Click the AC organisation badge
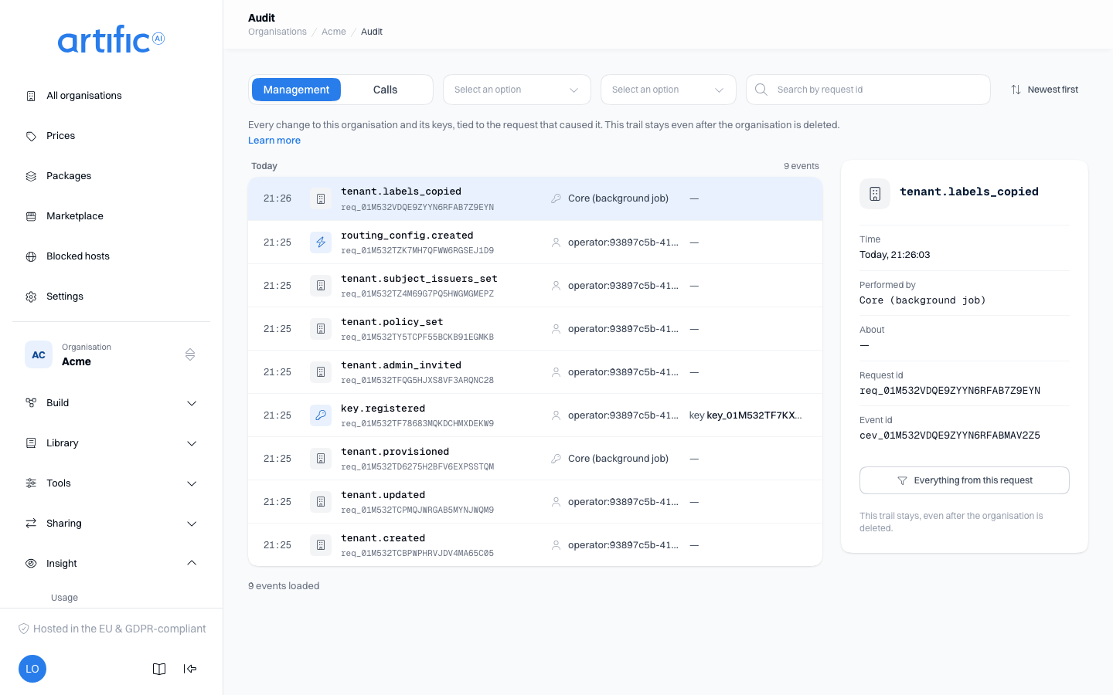1113x695 pixels. click(39, 355)
